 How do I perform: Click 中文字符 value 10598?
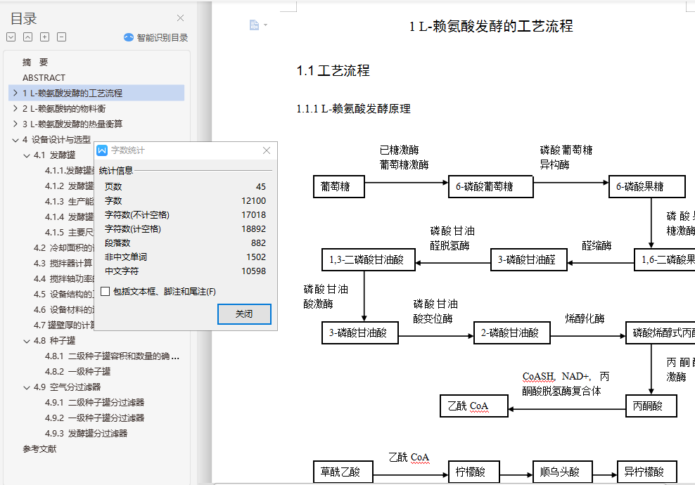click(x=253, y=271)
